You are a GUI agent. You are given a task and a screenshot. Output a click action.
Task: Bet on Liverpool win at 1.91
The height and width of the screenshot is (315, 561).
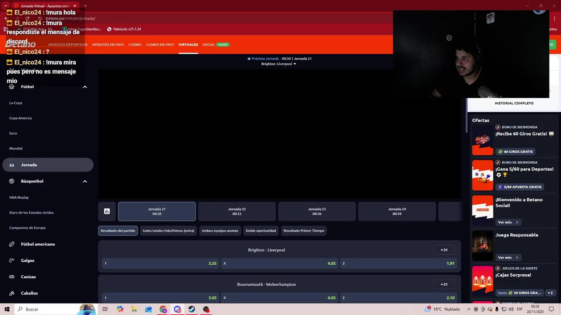point(398,263)
